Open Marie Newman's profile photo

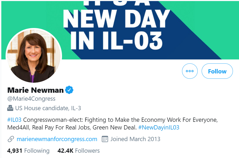(x=34, y=55)
